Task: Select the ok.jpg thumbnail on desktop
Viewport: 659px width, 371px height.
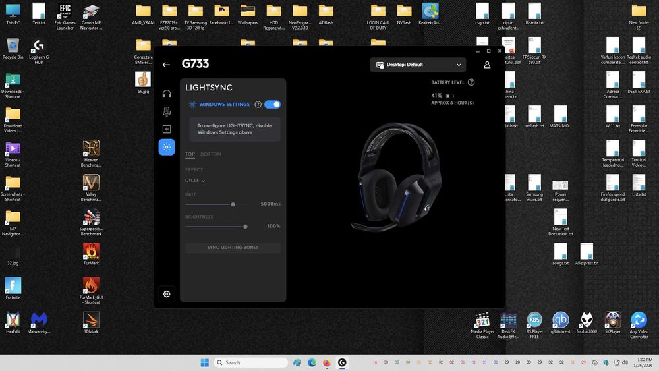Action: pyautogui.click(x=143, y=83)
